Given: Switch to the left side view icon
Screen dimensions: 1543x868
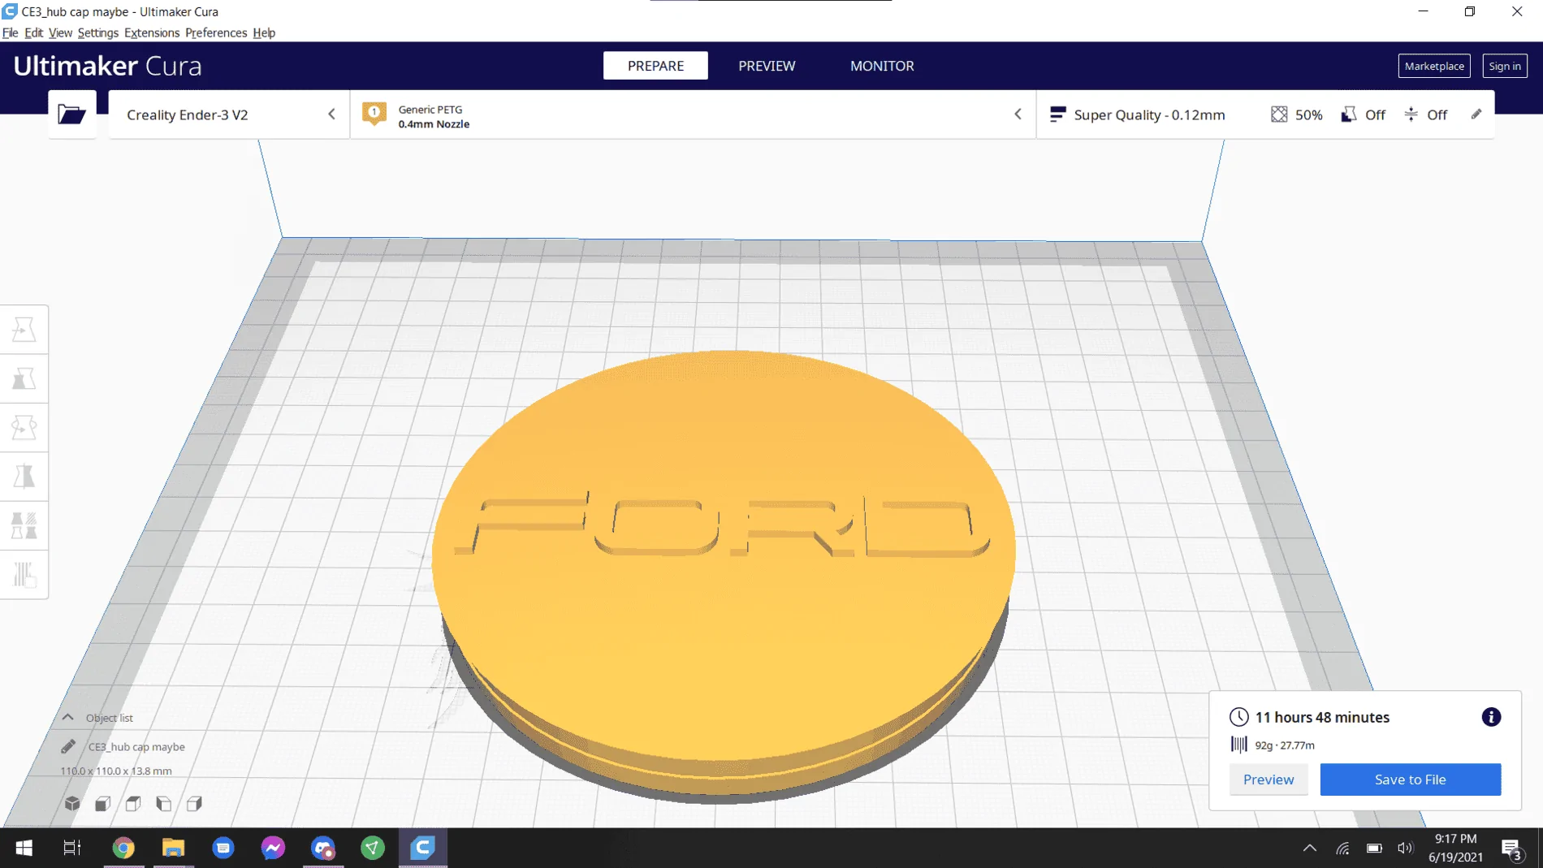Looking at the screenshot, I should tap(163, 803).
